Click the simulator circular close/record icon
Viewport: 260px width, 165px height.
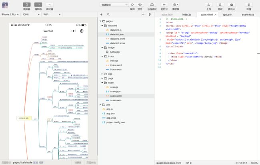82,31
